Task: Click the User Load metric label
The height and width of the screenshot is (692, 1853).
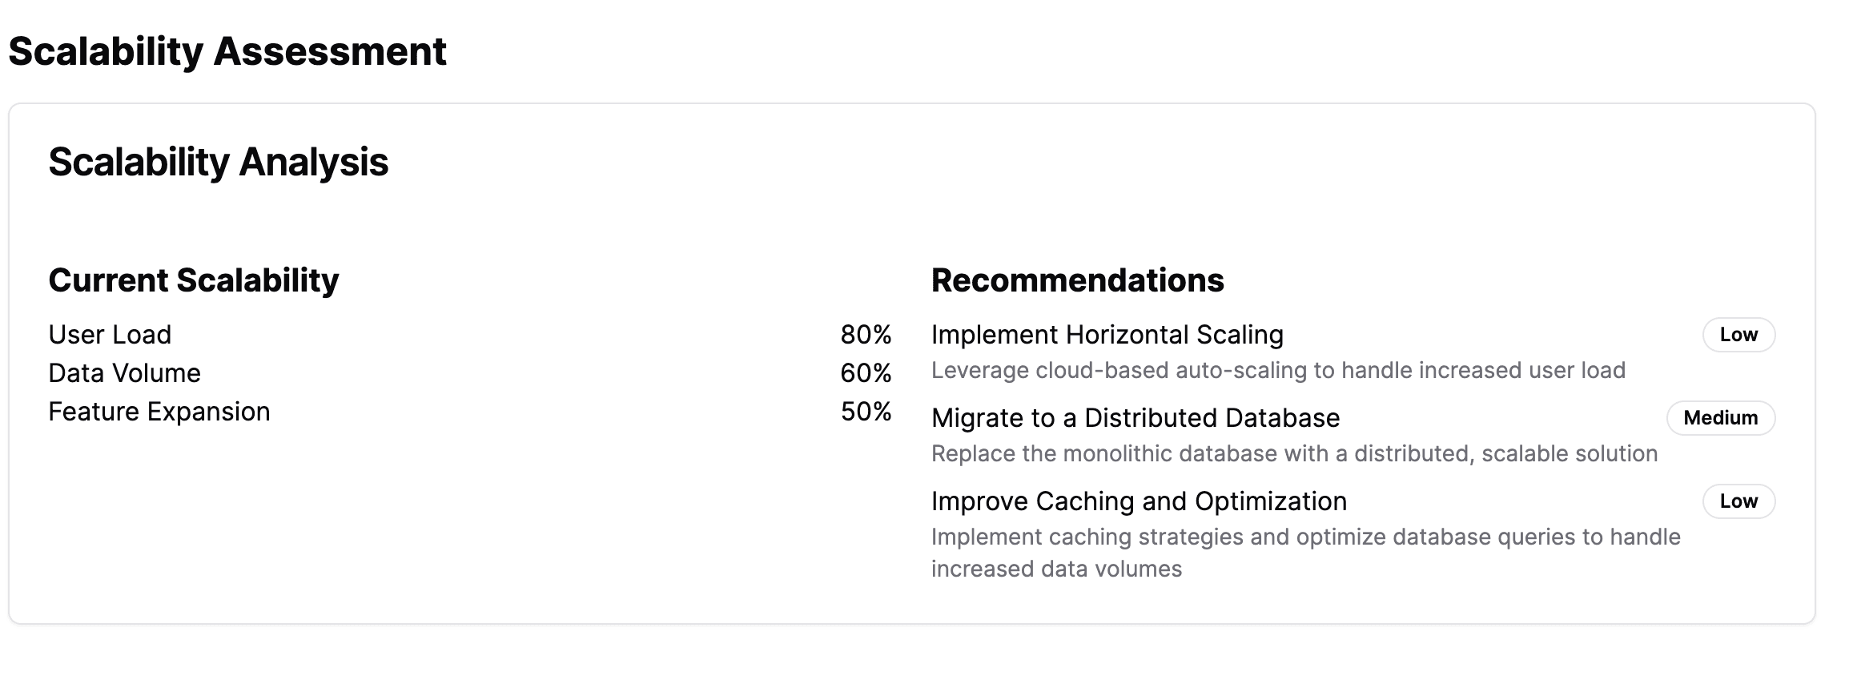Action: coord(110,335)
